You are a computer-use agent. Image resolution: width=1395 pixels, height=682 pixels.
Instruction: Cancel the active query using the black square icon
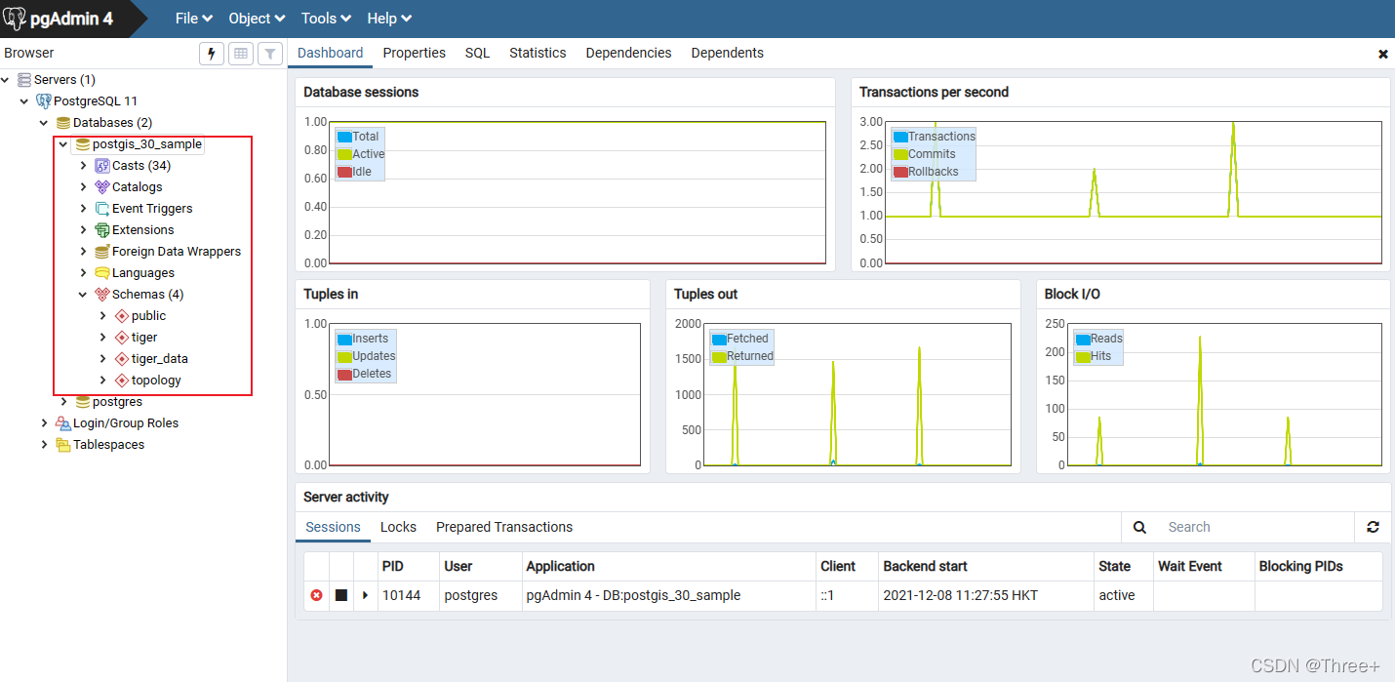(x=339, y=595)
